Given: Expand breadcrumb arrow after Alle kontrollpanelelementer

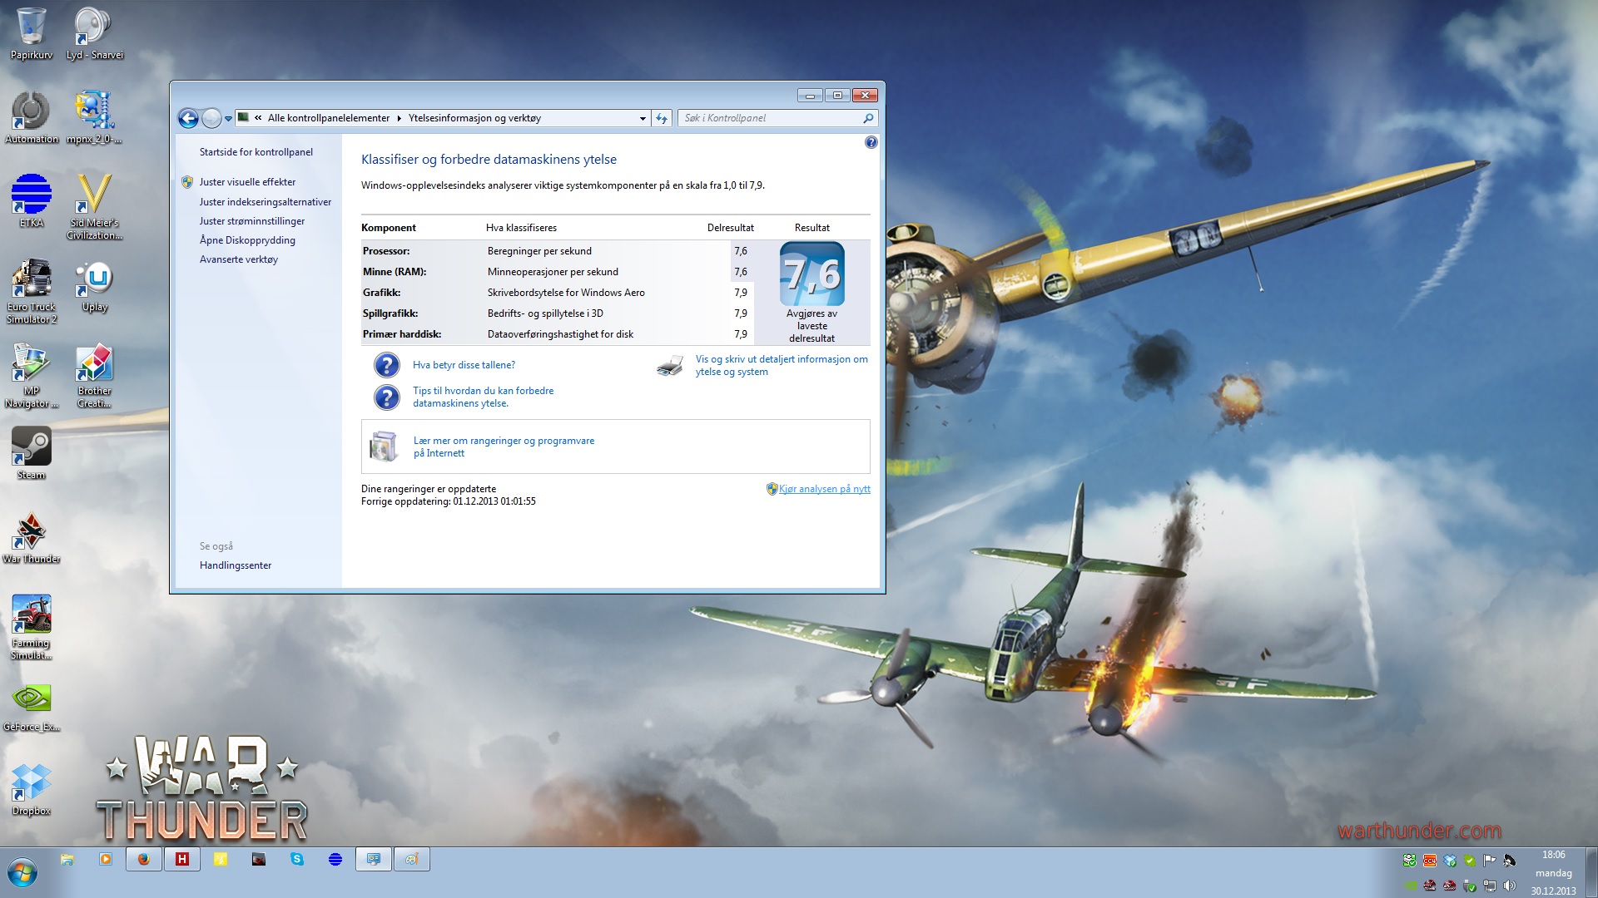Looking at the screenshot, I should point(399,118).
